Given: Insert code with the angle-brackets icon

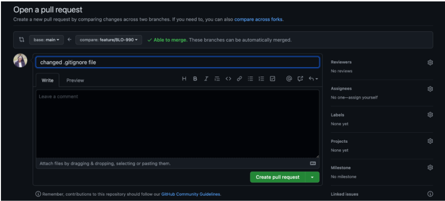Looking at the screenshot, I should [x=228, y=79].
